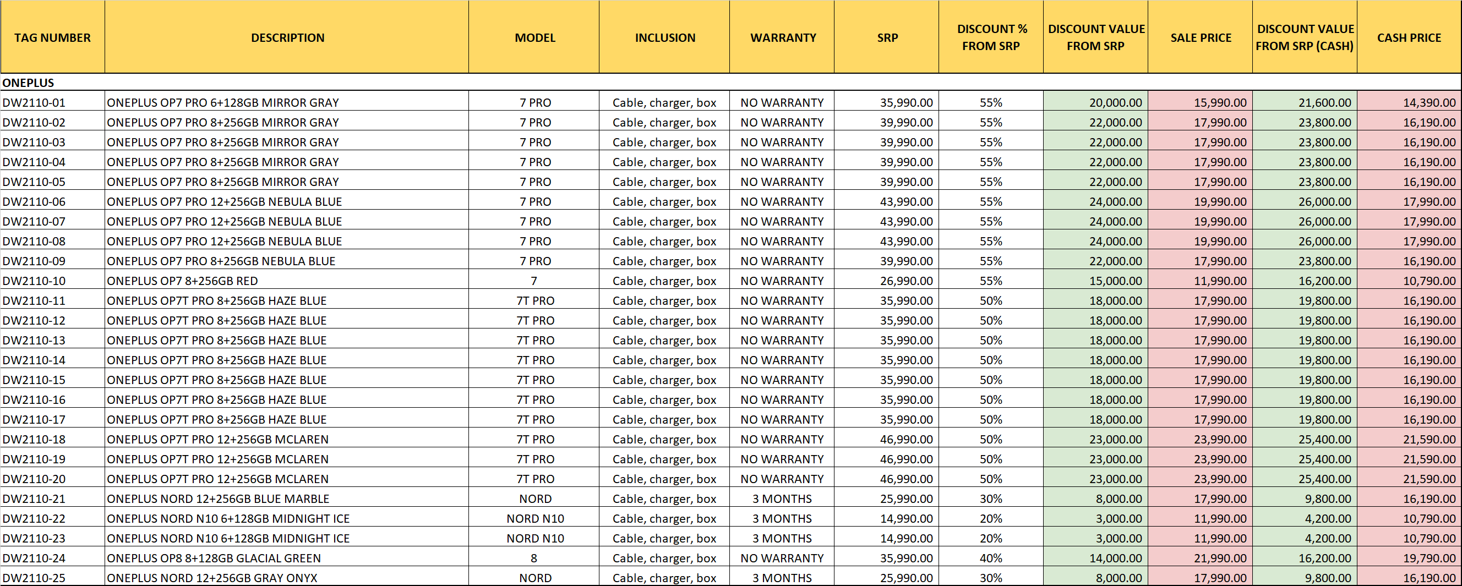
Task: Select cash discount 16,200.00 in row DW2110-10
Action: 1305,281
